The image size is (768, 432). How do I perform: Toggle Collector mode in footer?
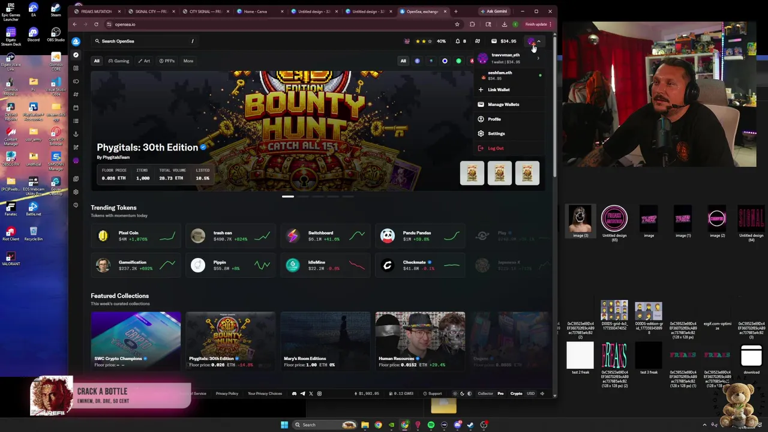coord(485,394)
